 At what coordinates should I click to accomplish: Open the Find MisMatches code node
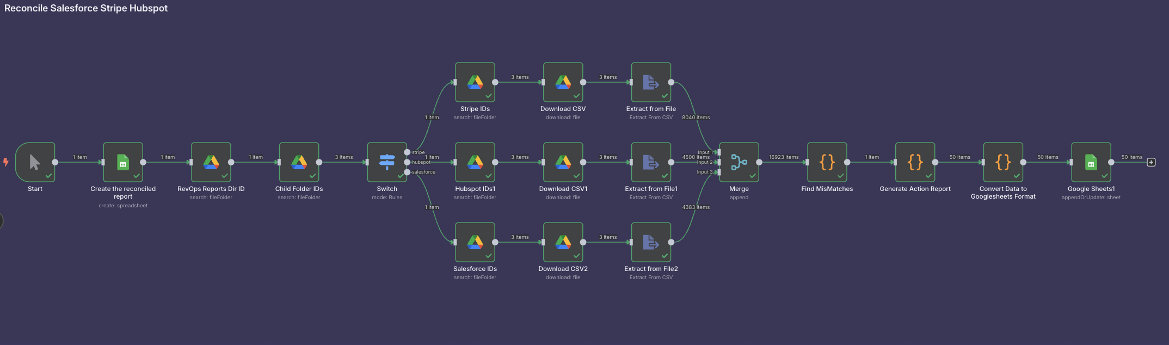(x=827, y=162)
